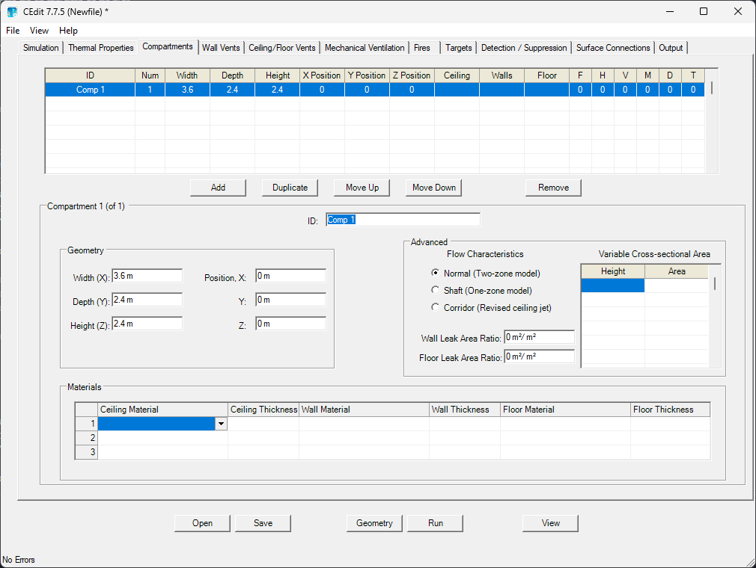Choose Shaft (One-zone model) option
This screenshot has height=568, width=756.
(436, 290)
